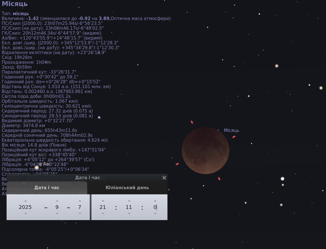Select the star labeled φ Aqr

click(x=37, y=167)
